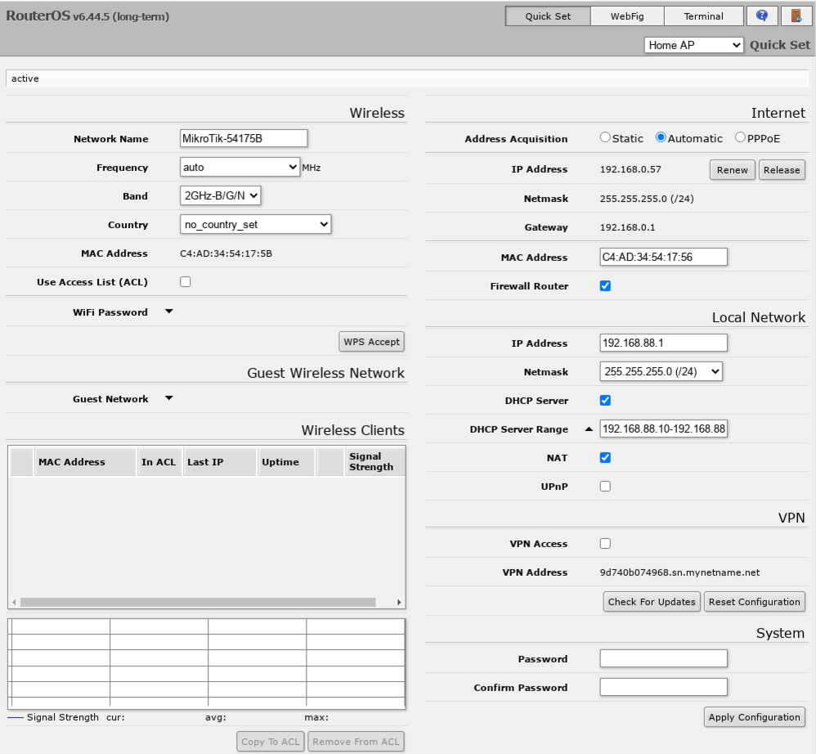Click Apply Configuration button
Screen dimensions: 816x754
754,717
